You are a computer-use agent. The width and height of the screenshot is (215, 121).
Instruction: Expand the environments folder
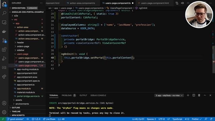[x=27, y=104]
